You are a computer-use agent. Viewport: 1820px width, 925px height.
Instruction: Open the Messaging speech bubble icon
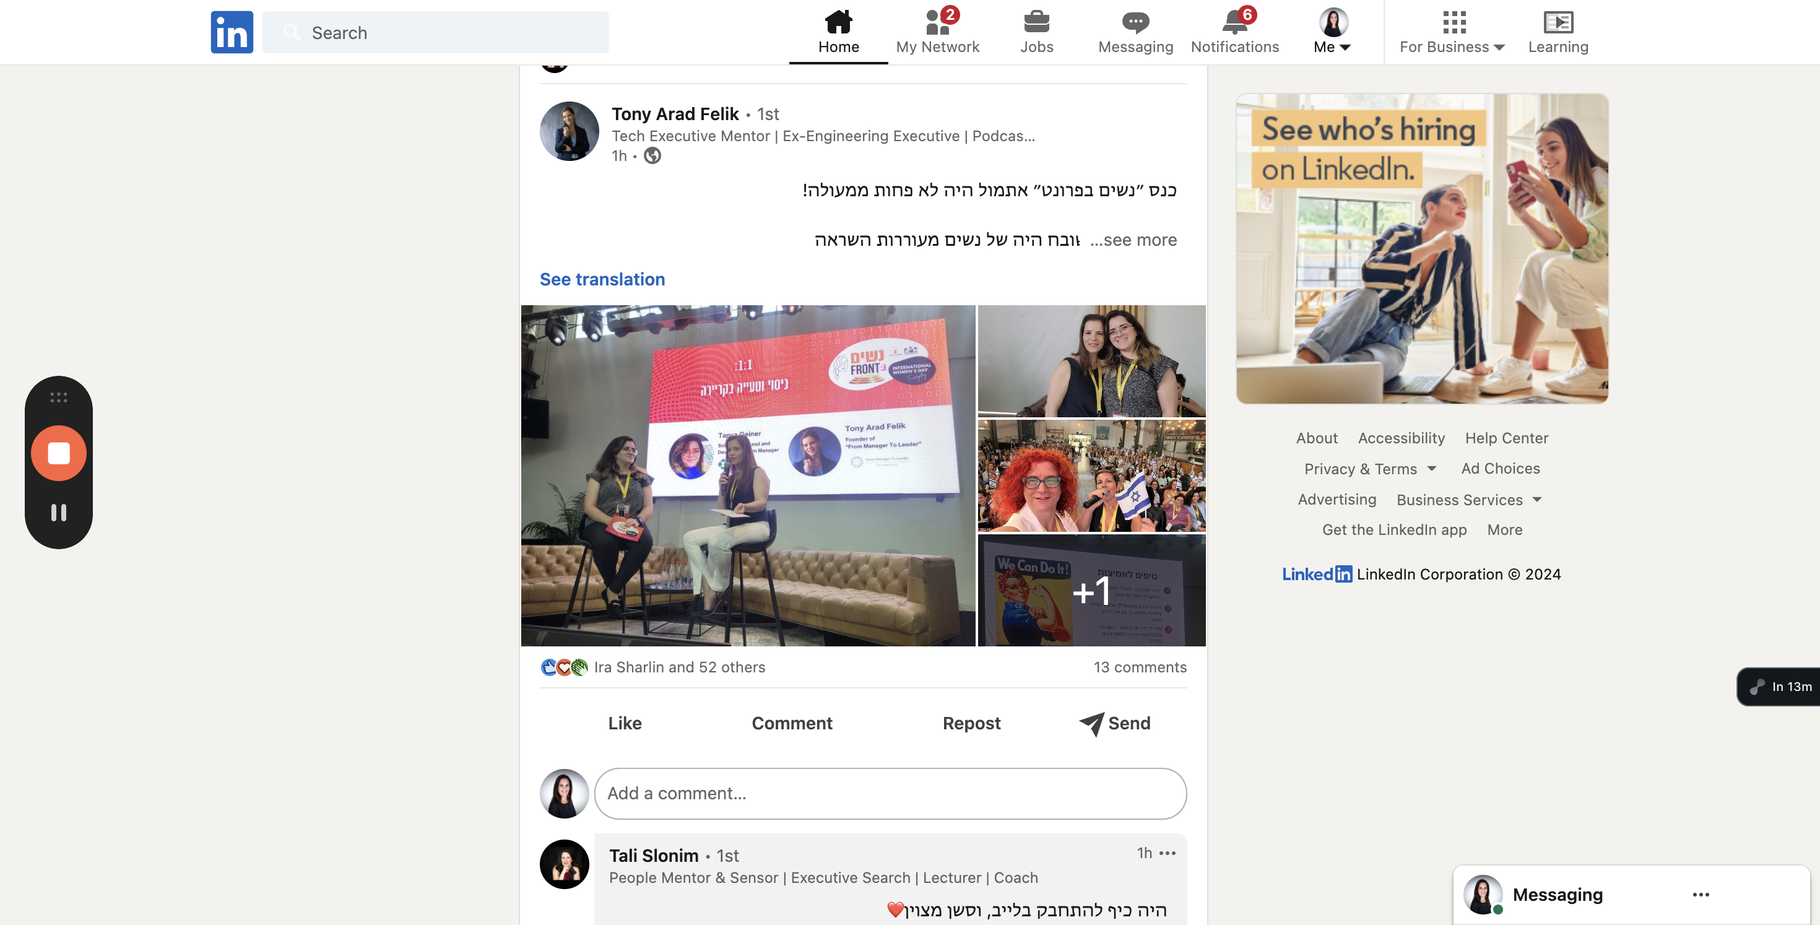tap(1135, 23)
